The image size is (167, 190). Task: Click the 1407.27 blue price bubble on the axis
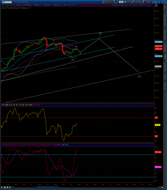(x=159, y=42)
